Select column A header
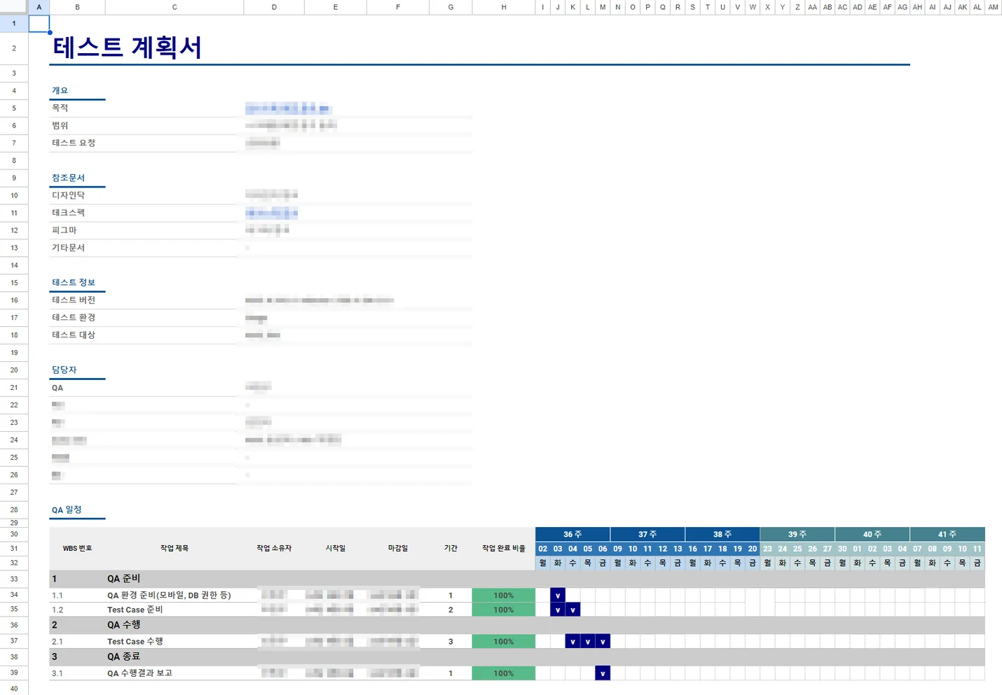Viewport: 1002px width, 695px height. 39,7
